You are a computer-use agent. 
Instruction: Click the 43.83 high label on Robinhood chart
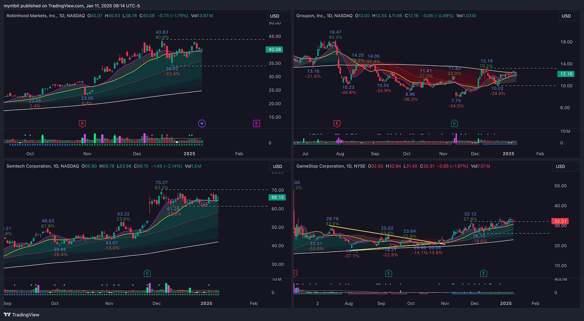[x=162, y=32]
